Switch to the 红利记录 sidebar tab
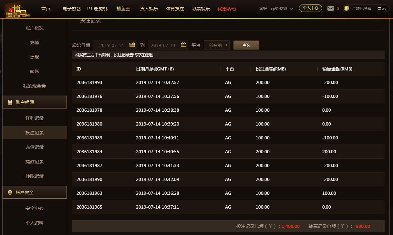The image size is (393, 235). (35, 118)
